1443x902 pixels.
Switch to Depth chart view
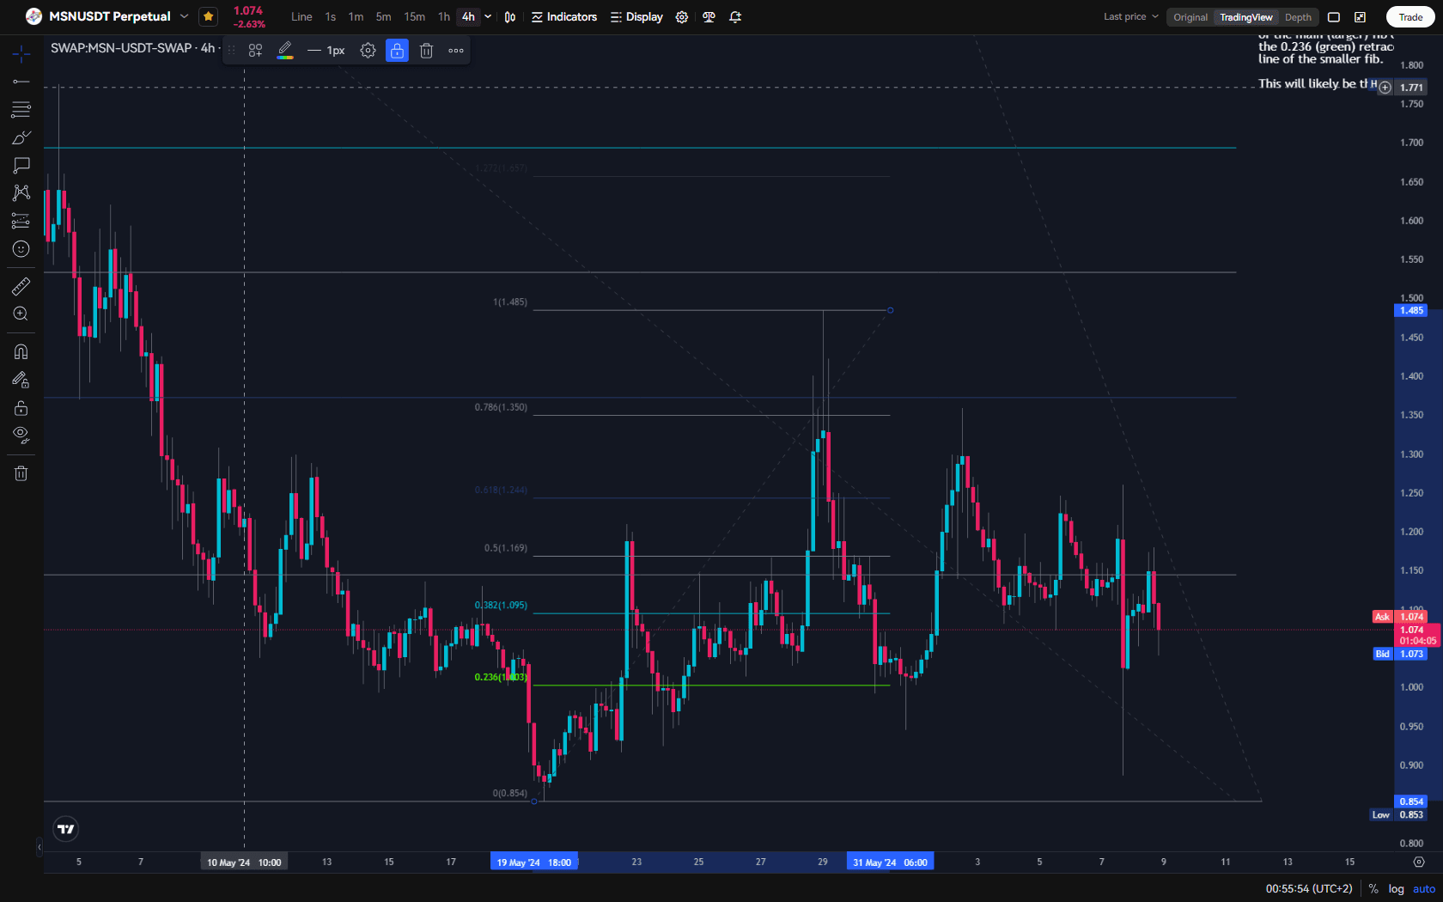[x=1298, y=17]
